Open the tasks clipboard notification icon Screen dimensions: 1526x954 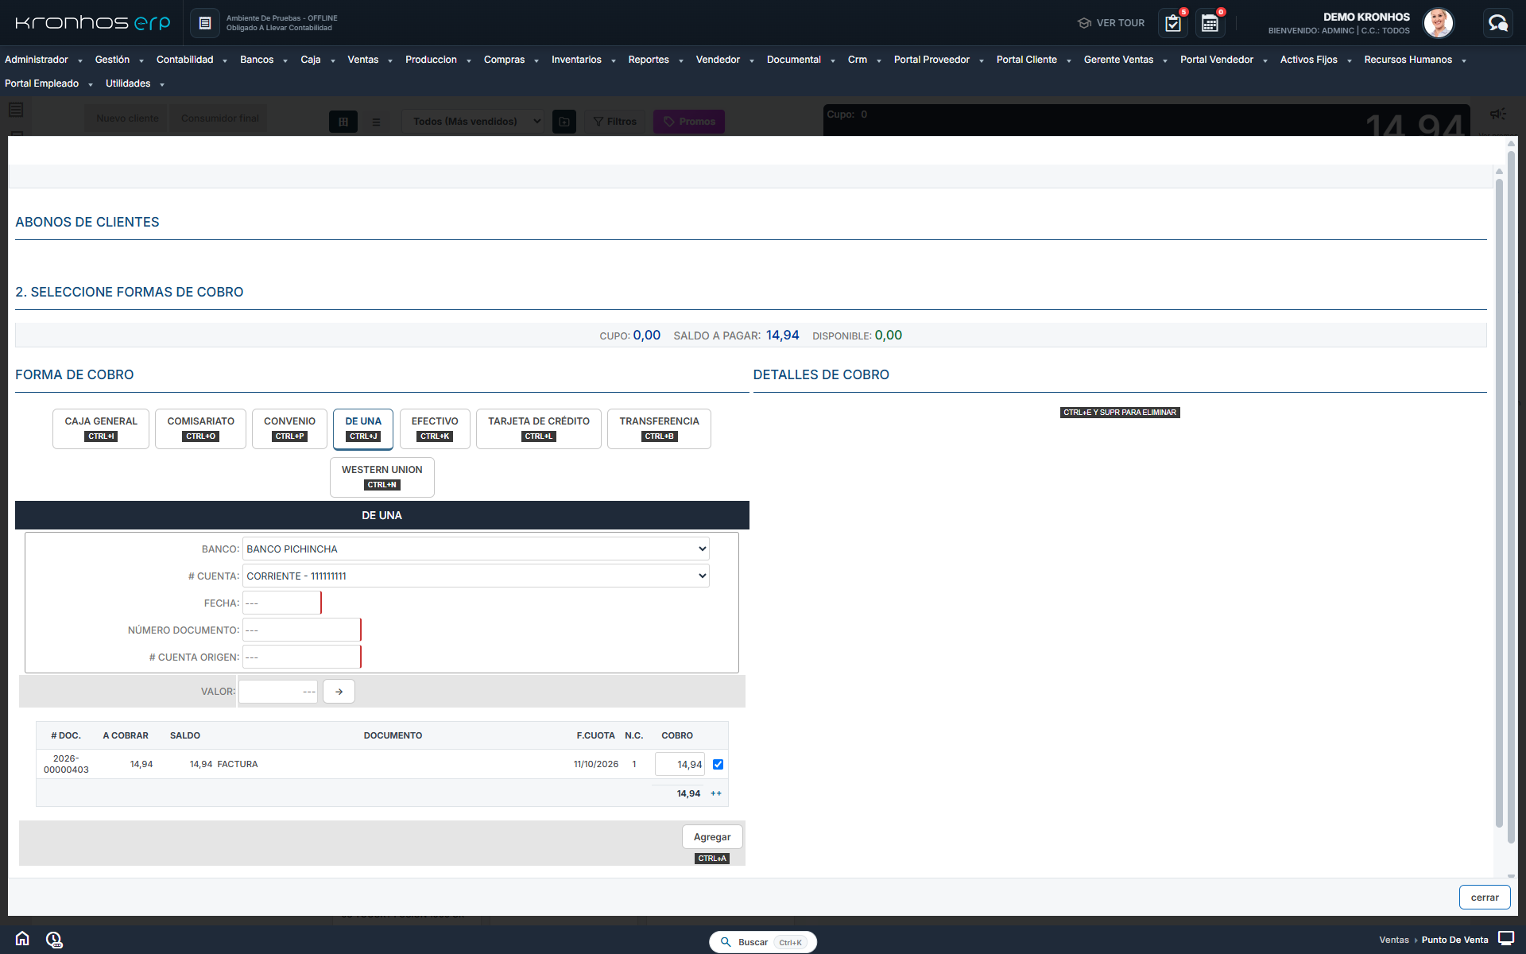coord(1173,23)
